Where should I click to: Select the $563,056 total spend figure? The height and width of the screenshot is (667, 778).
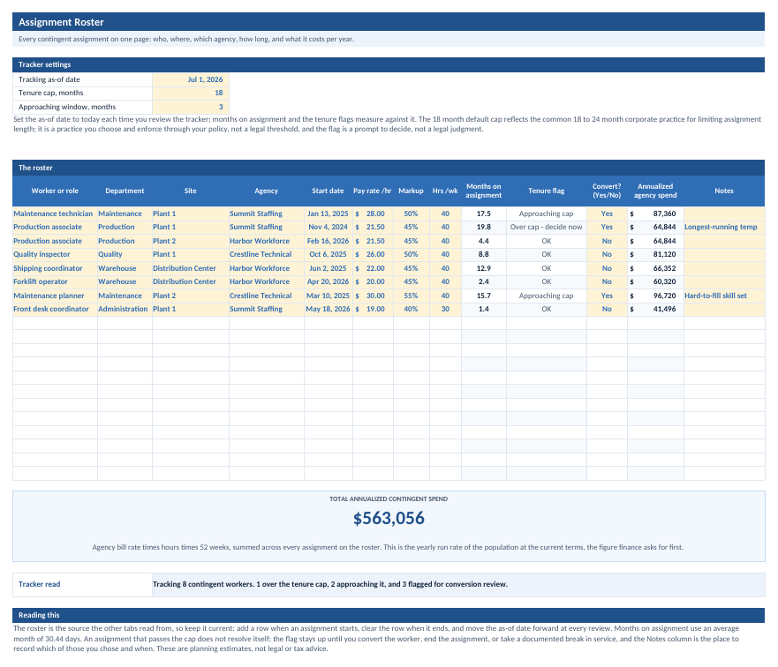(389, 518)
